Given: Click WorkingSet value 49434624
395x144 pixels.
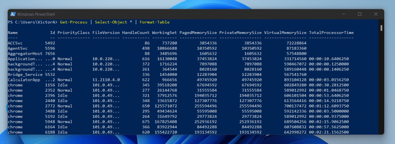Looking at the screenshot, I should pyautogui.click(x=167, y=111).
